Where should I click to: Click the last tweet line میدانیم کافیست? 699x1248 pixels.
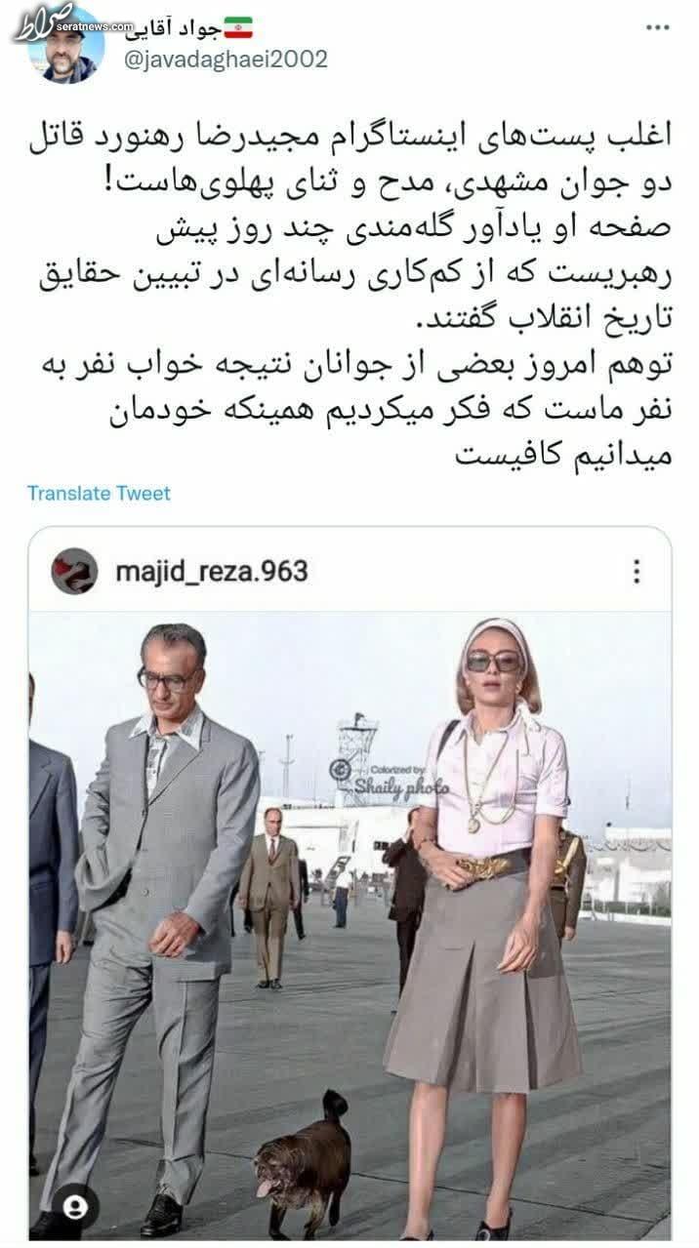pos(566,455)
